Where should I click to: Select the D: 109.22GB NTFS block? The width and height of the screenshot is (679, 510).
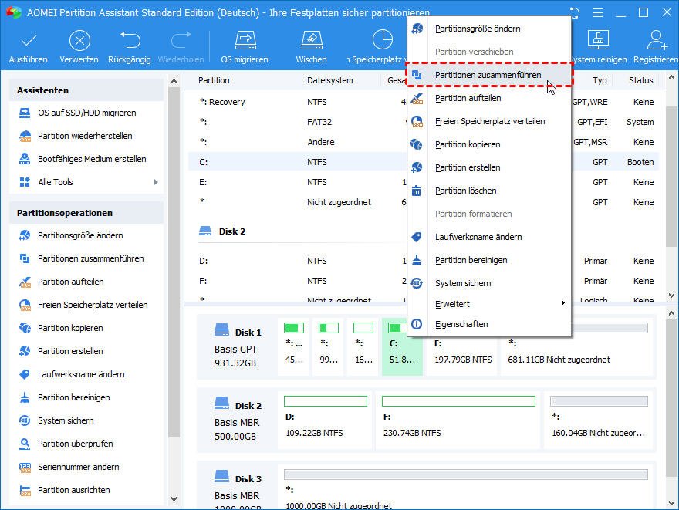325,419
